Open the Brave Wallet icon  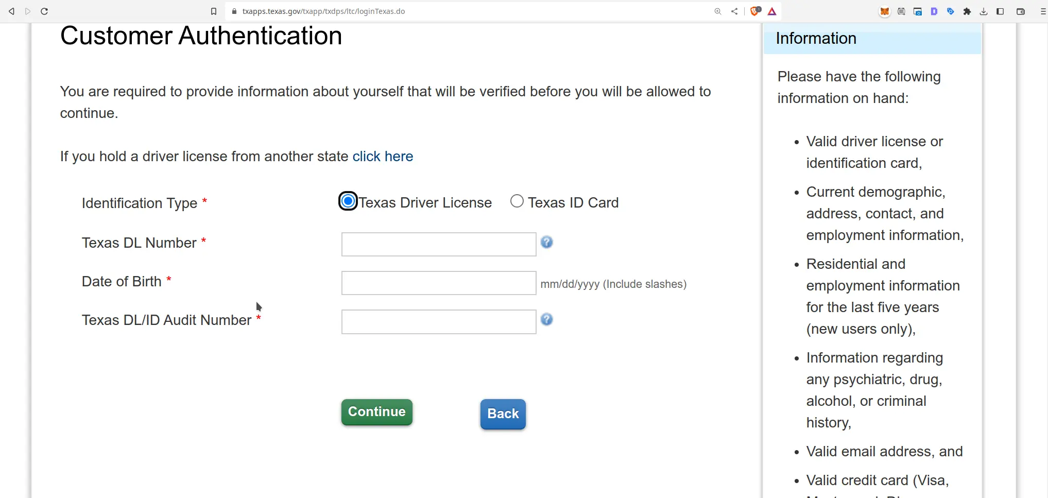(1021, 11)
